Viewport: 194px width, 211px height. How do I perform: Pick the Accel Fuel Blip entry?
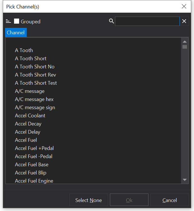point(31,173)
